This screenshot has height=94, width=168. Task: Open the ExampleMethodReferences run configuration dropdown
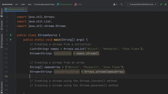pyautogui.click(x=141, y=4)
